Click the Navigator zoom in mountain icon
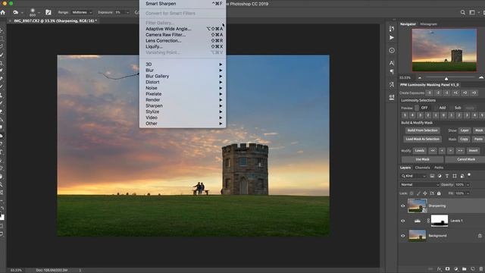 (481, 77)
